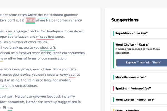Click the misspelled word "misspellled" in editor
The height and width of the screenshot is (111, 167).
(45, 37)
